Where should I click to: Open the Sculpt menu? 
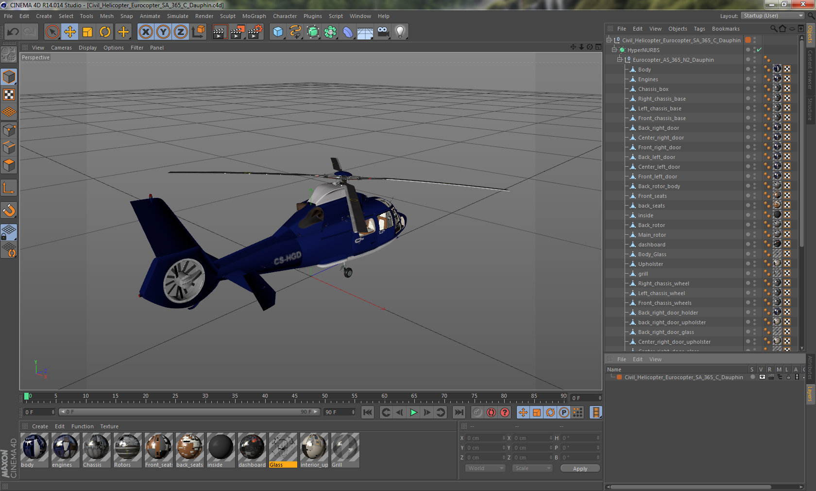(x=228, y=16)
